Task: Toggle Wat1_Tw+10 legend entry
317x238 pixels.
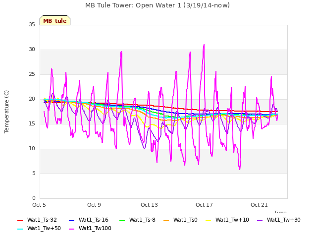Action: (x=227, y=220)
